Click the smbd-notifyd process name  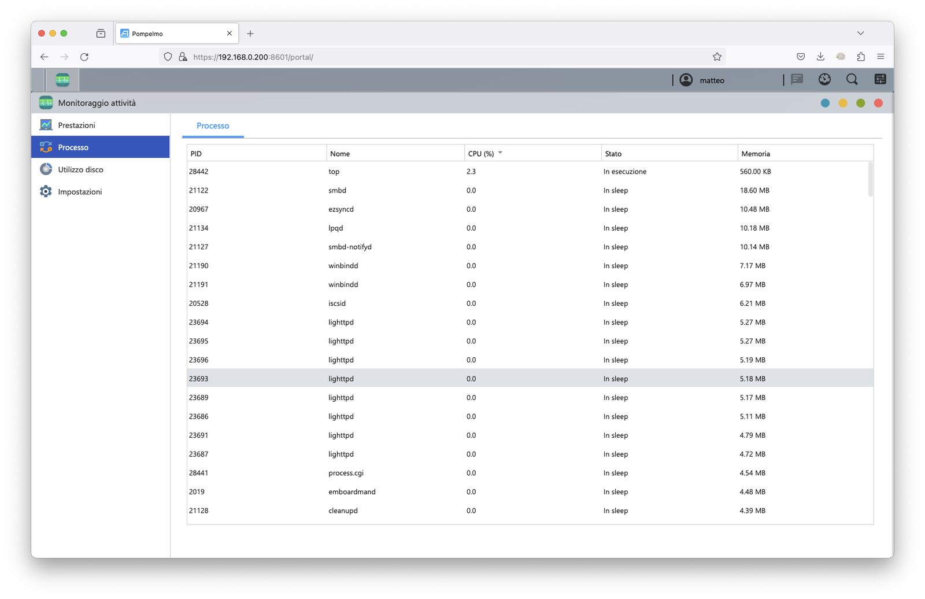click(350, 247)
